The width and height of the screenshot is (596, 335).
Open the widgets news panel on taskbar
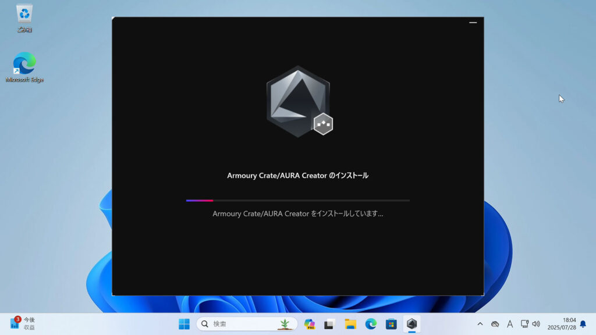click(23, 323)
